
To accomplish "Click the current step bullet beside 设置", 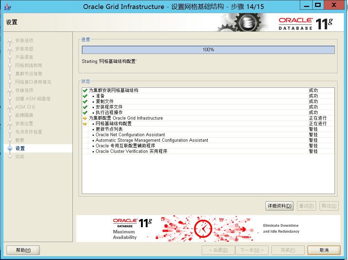I will (10, 149).
